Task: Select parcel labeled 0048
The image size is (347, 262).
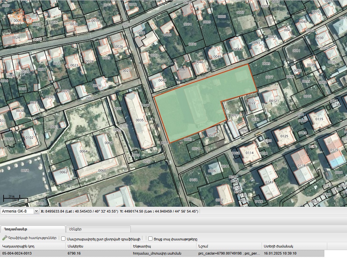Action: [162, 80]
